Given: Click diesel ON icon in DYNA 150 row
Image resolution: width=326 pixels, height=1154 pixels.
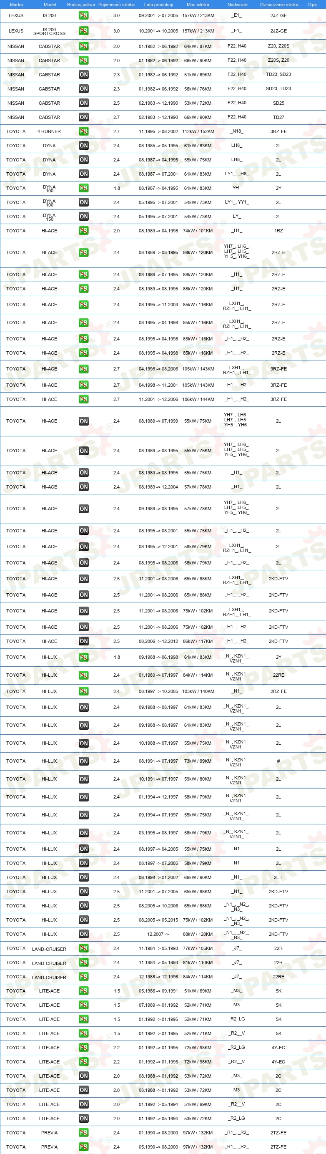Looking at the screenshot, I should click(x=84, y=217).
